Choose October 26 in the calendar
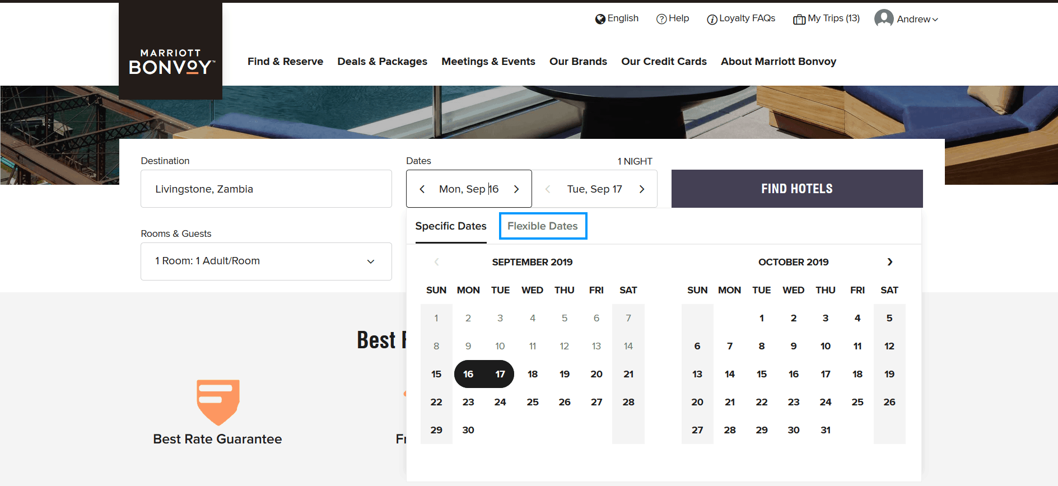This screenshot has width=1058, height=486. pyautogui.click(x=889, y=402)
